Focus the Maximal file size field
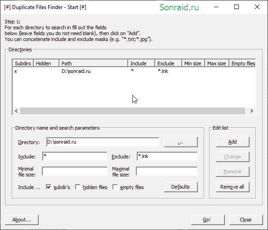268x230 pixels. coord(167,171)
